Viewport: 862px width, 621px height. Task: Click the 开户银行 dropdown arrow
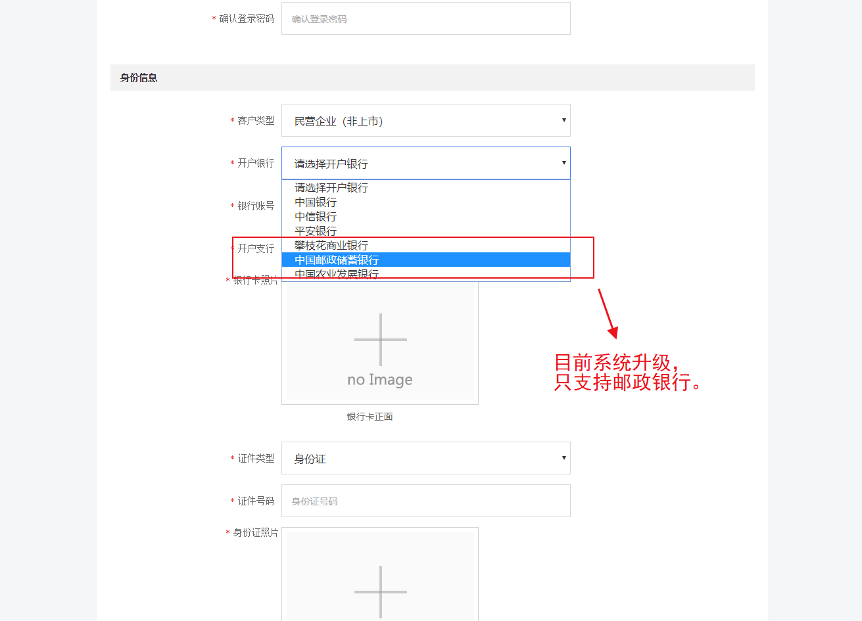(563, 163)
